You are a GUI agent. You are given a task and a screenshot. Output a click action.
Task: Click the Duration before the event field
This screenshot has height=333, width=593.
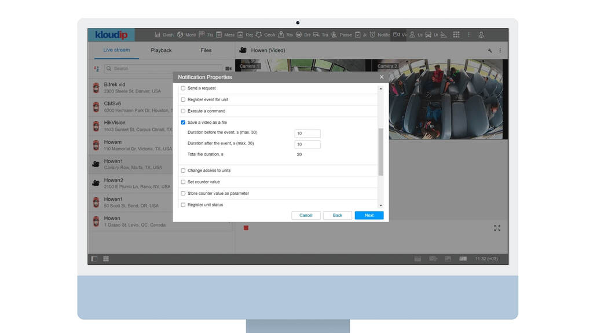tap(308, 134)
